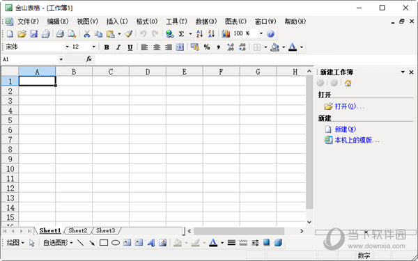Toggle Underline formatting
Screen dimensions: 418x261
pyautogui.click(x=130, y=47)
